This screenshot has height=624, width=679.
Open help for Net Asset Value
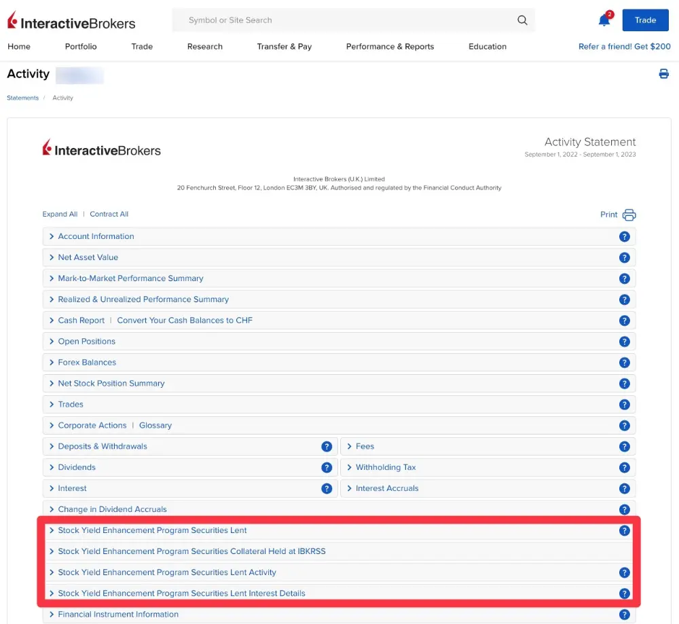point(624,257)
